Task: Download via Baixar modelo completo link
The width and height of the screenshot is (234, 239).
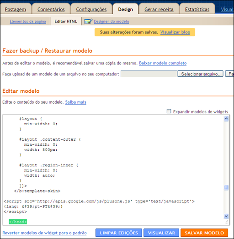Action: coord(163,63)
